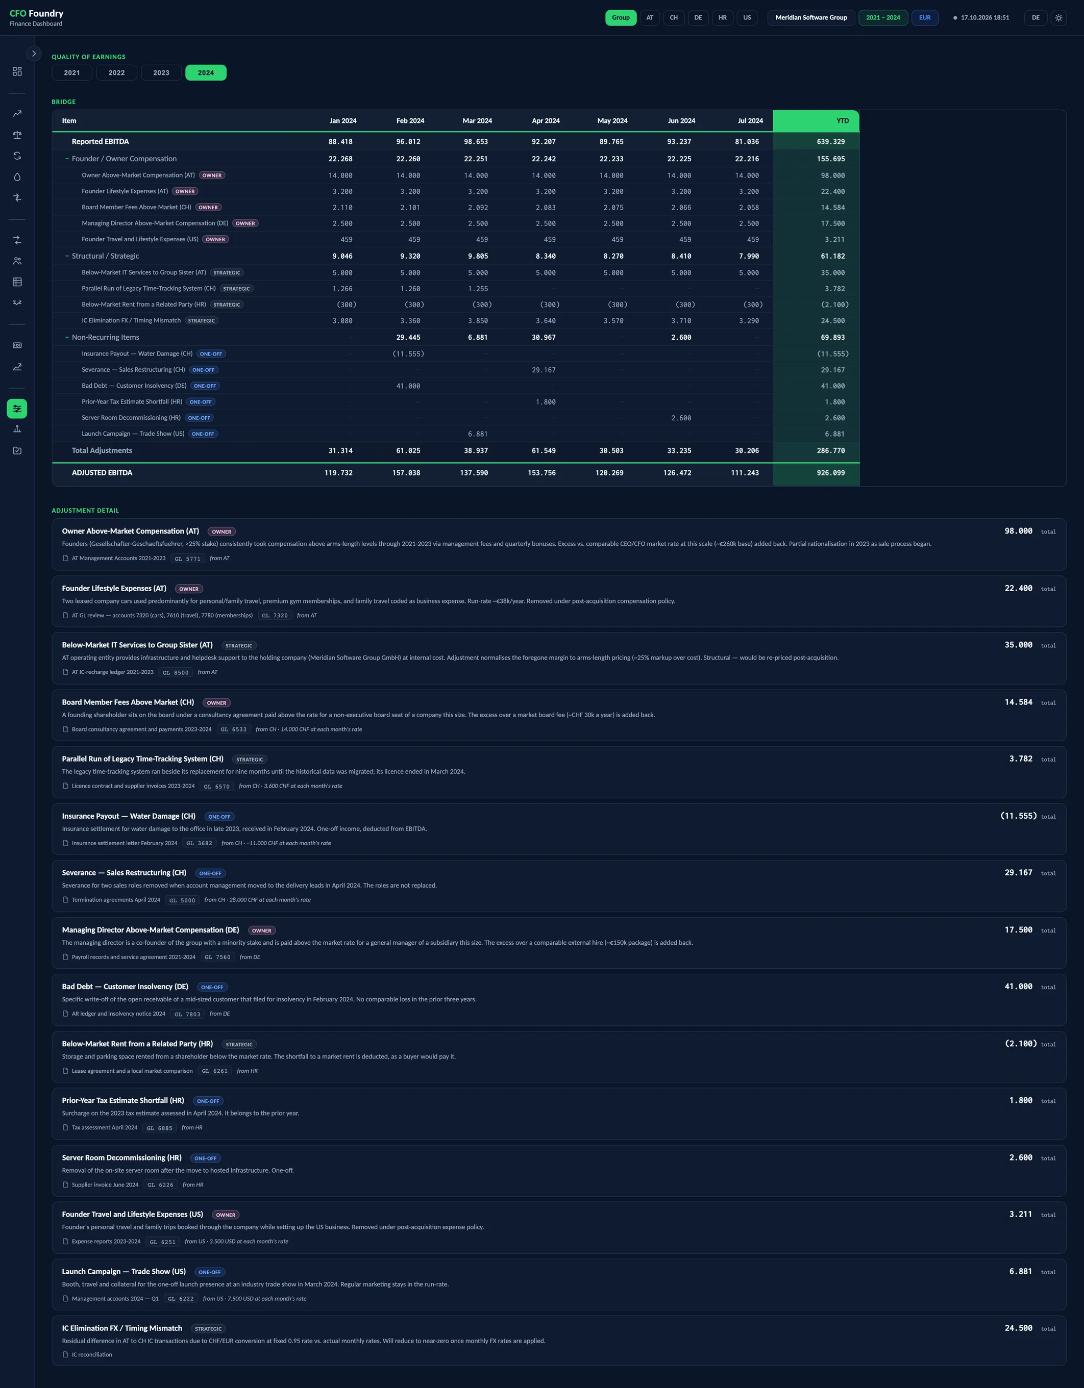Switch to the 2023 year tab

161,72
